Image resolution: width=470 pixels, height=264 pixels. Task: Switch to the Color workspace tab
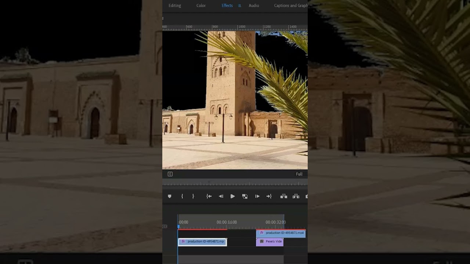tap(201, 5)
